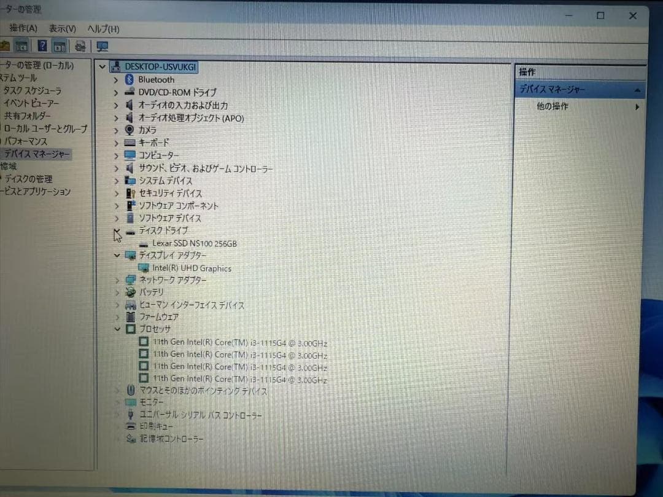Collapse the プロセッサ tree node
Screen dimensions: 663x497
pyautogui.click(x=117, y=329)
